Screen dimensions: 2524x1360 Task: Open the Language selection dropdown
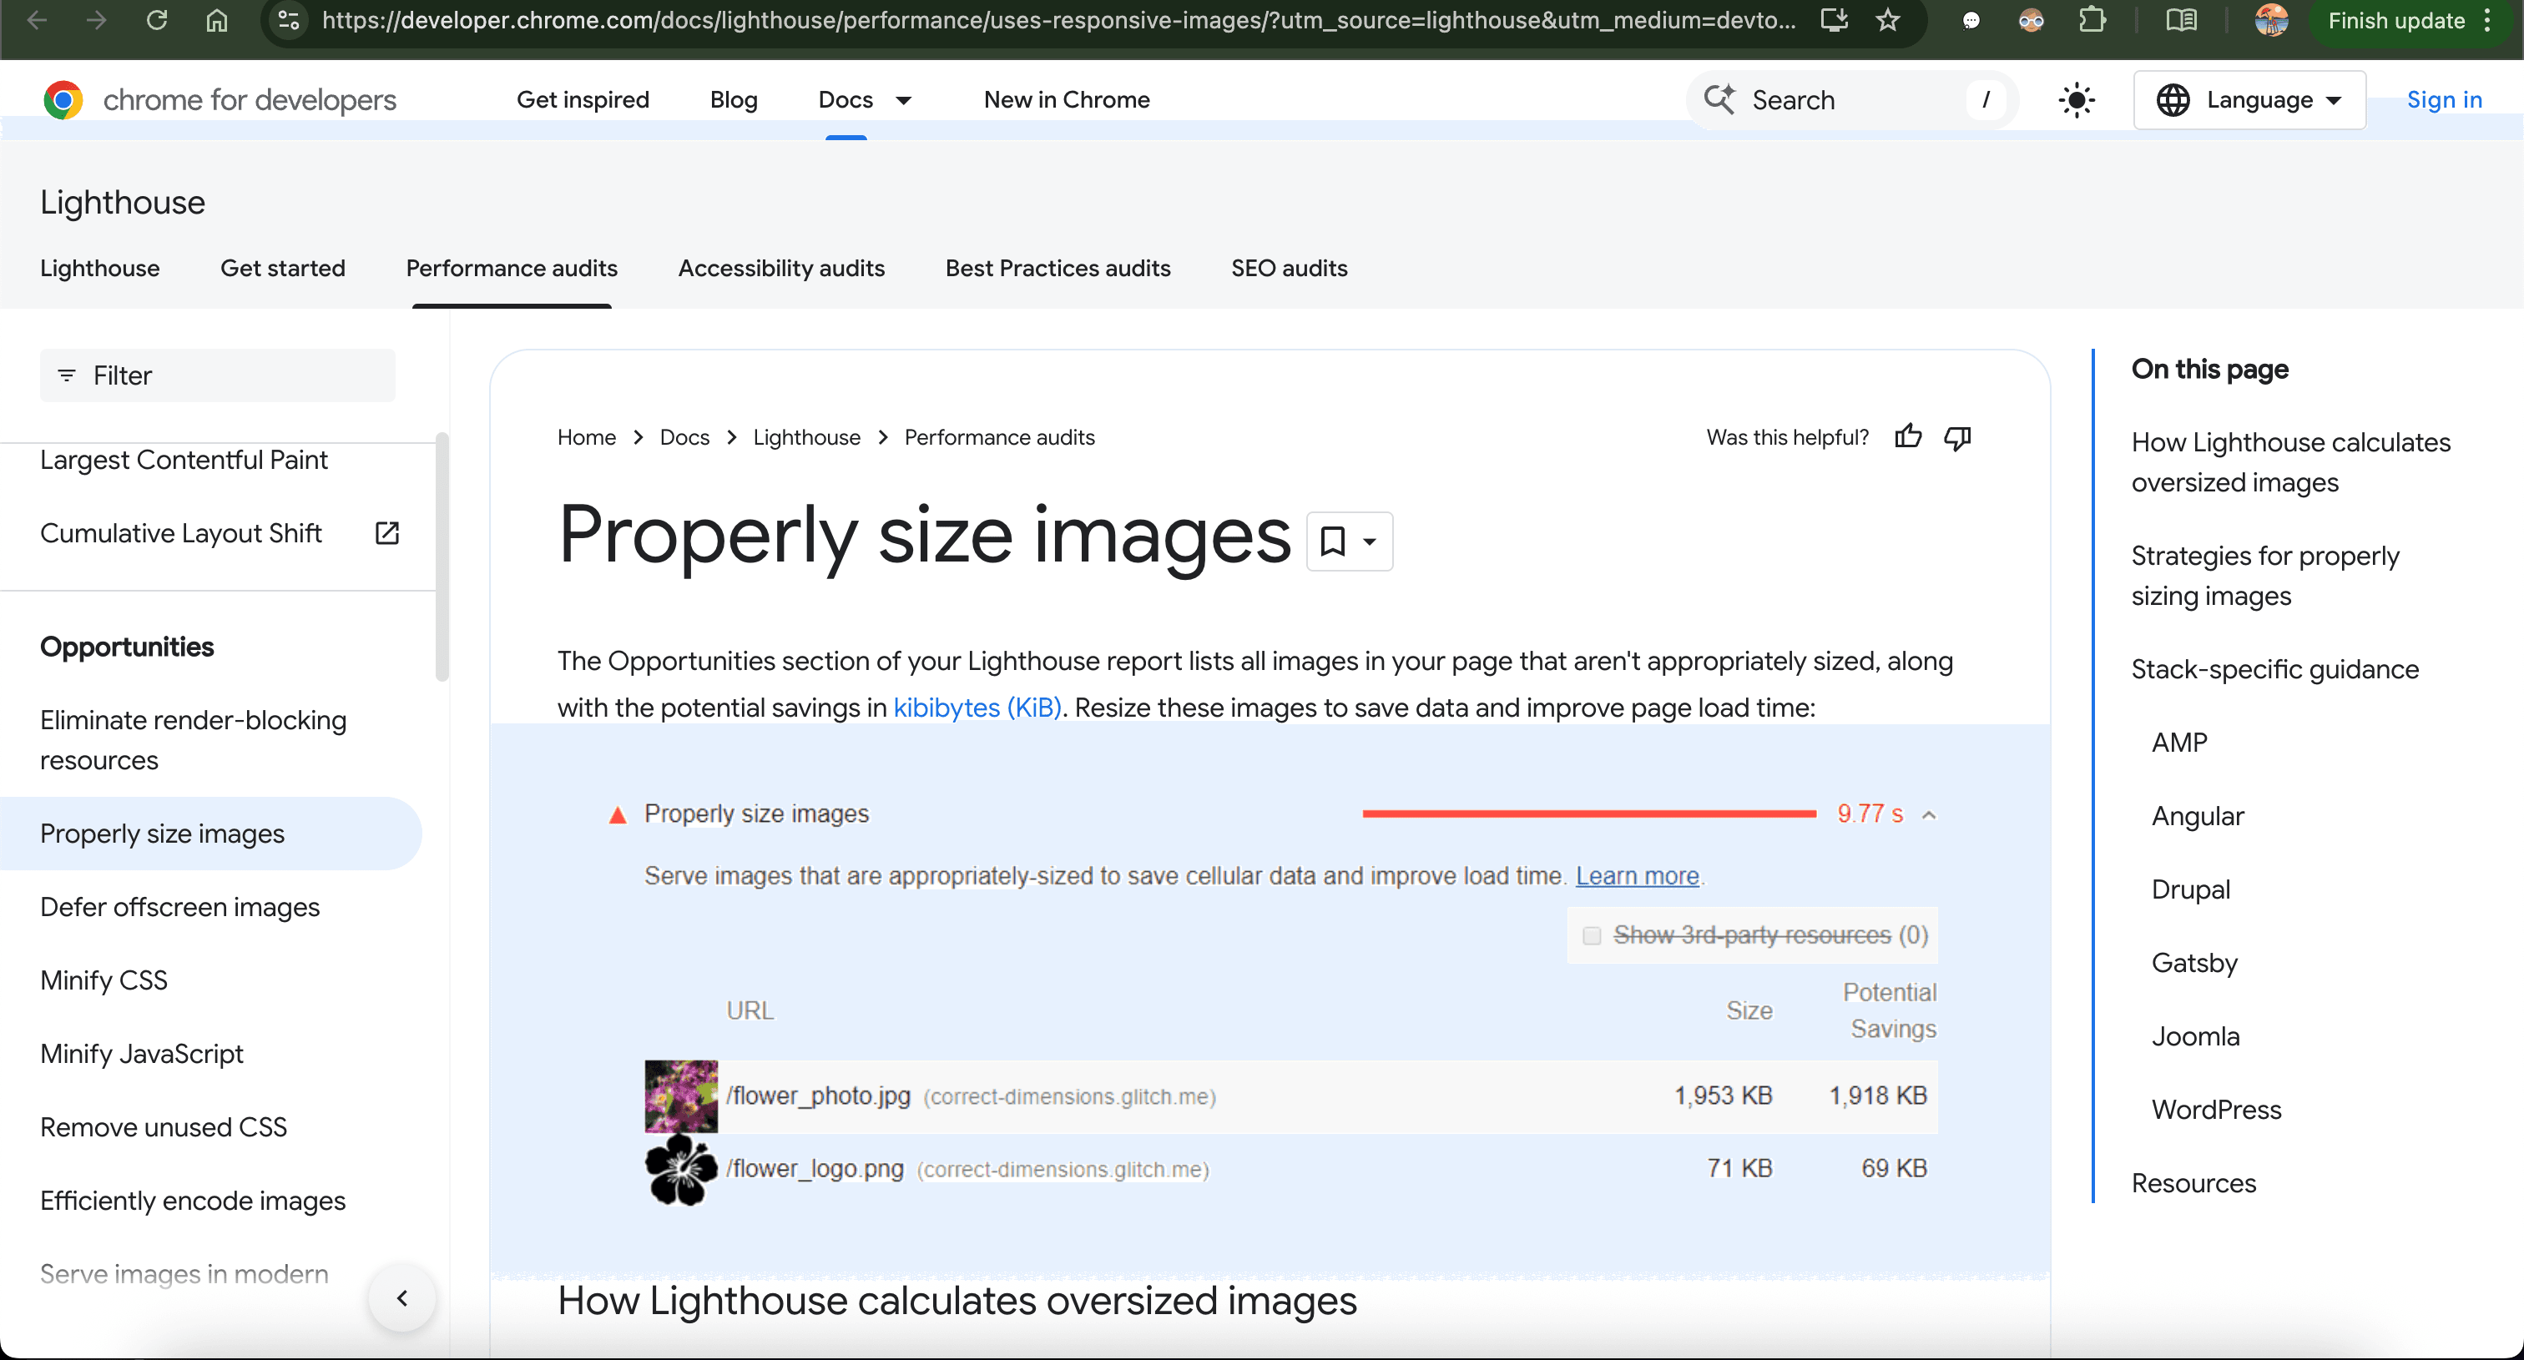click(x=2248, y=100)
